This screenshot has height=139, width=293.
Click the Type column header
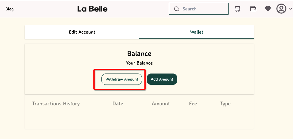pyautogui.click(x=225, y=104)
